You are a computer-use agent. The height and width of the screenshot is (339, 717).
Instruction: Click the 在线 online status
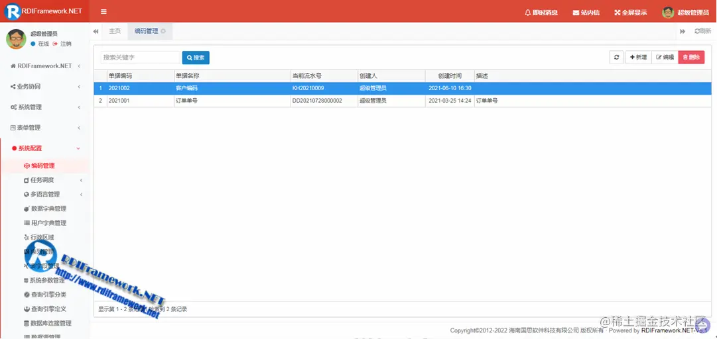point(40,44)
